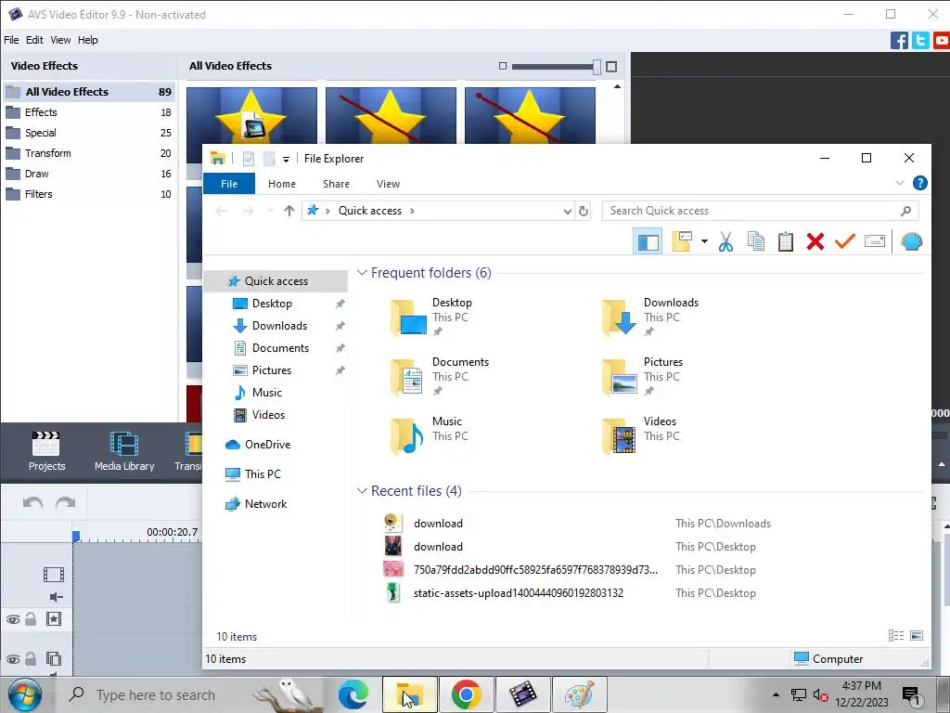
Task: Click the Rename icon in File Explorer toolbar
Action: pyautogui.click(x=874, y=241)
